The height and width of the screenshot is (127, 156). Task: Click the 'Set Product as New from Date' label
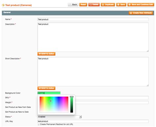(x=18, y=107)
